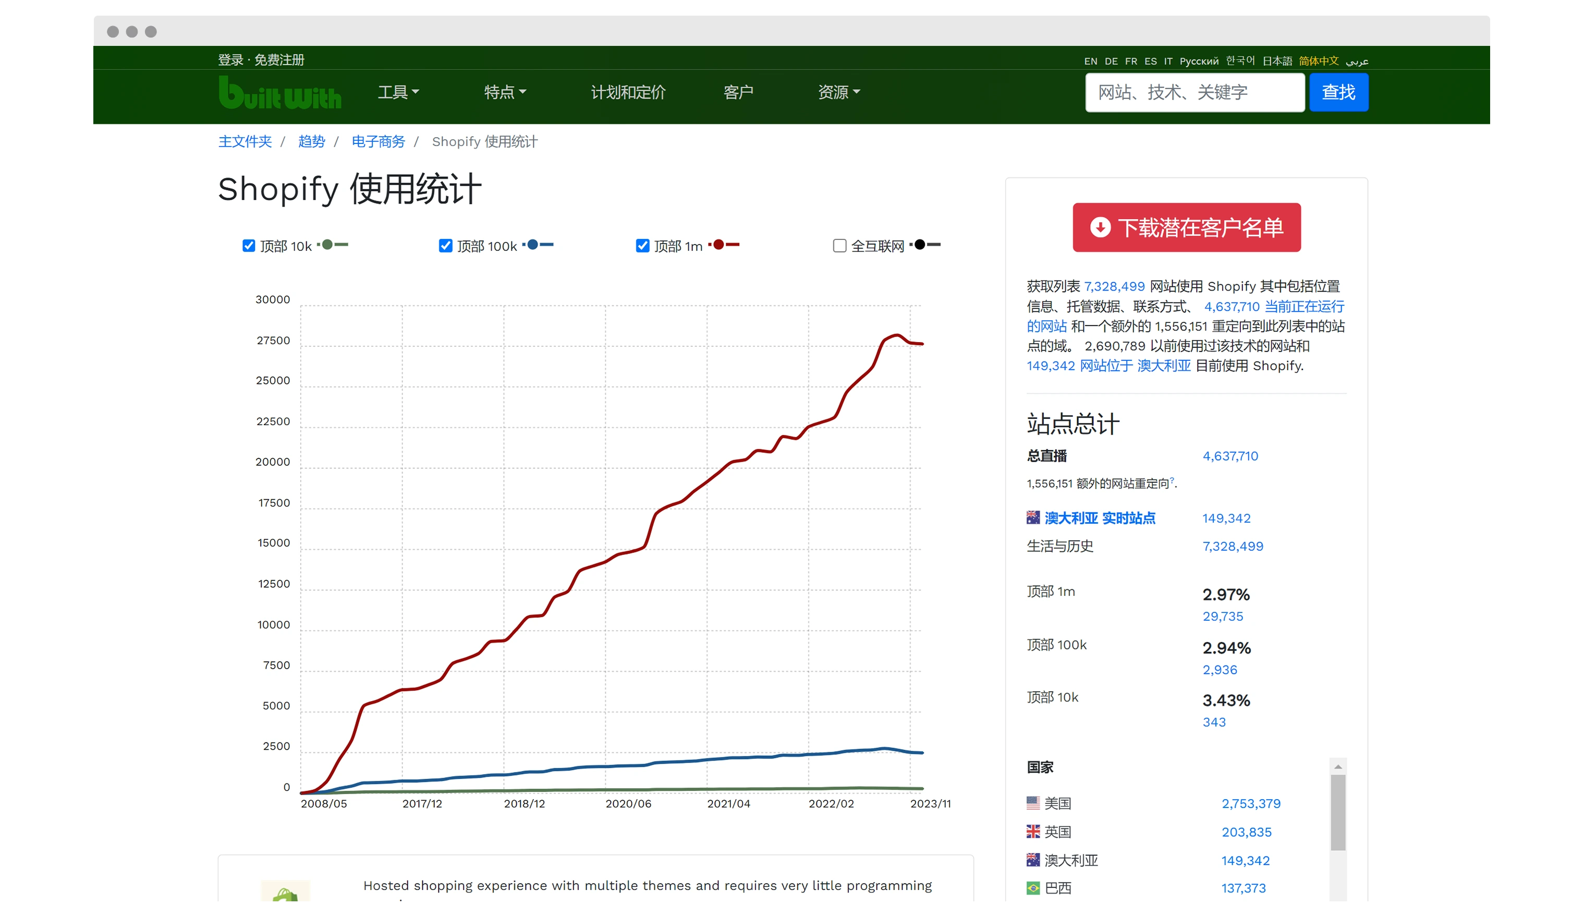
Task: Open the 特点 dropdown menu
Action: 505,92
